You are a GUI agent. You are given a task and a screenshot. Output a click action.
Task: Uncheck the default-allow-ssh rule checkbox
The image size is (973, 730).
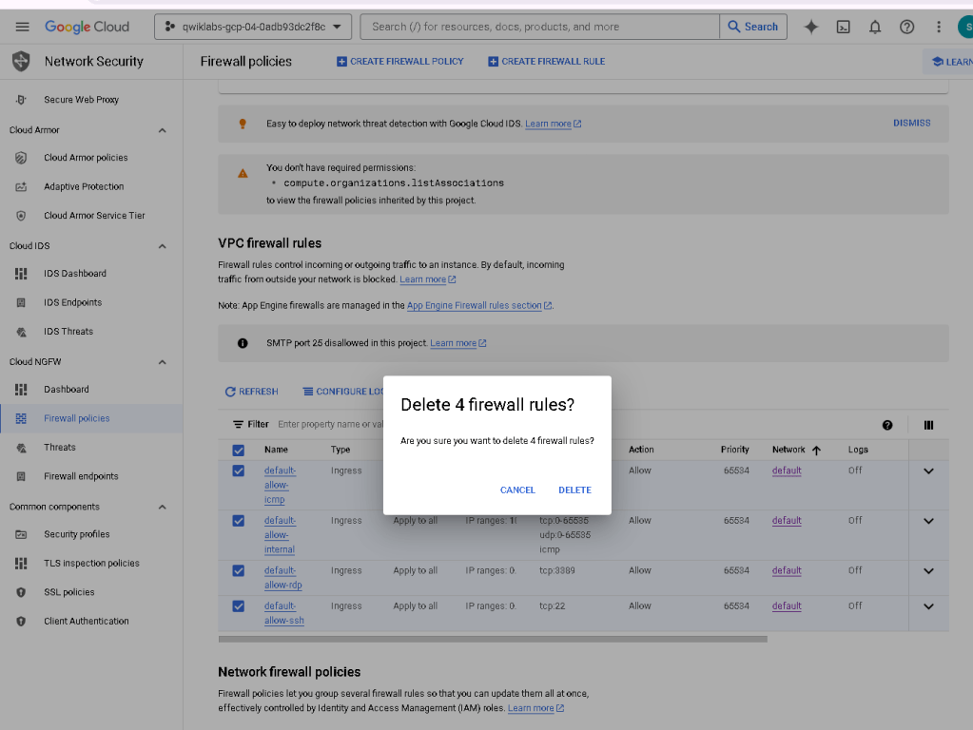tap(239, 605)
